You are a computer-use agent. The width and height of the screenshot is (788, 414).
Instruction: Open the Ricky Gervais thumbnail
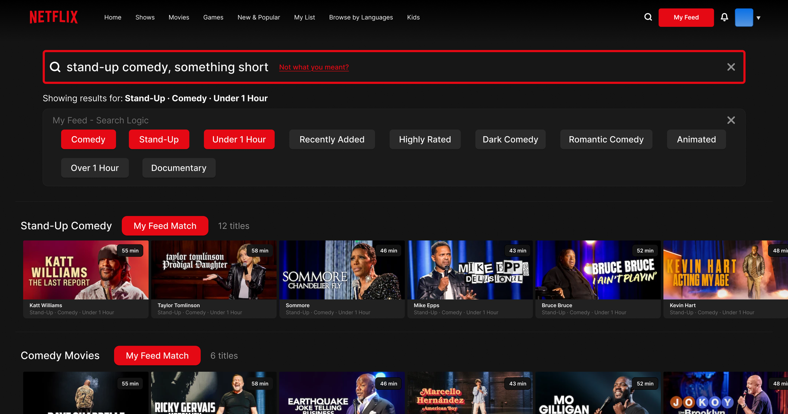pos(214,393)
